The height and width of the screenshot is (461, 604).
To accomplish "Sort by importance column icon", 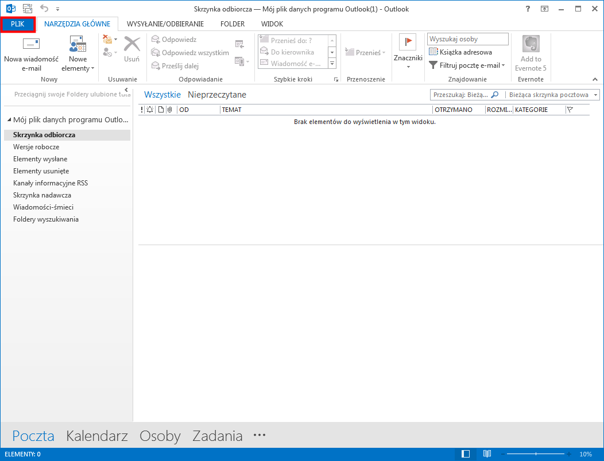I will [141, 110].
